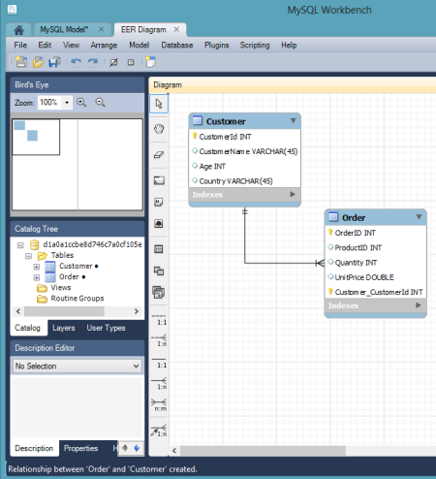Select 1:n non-identifying relationship tool
The width and height of the screenshot is (436, 479).
coord(159,340)
